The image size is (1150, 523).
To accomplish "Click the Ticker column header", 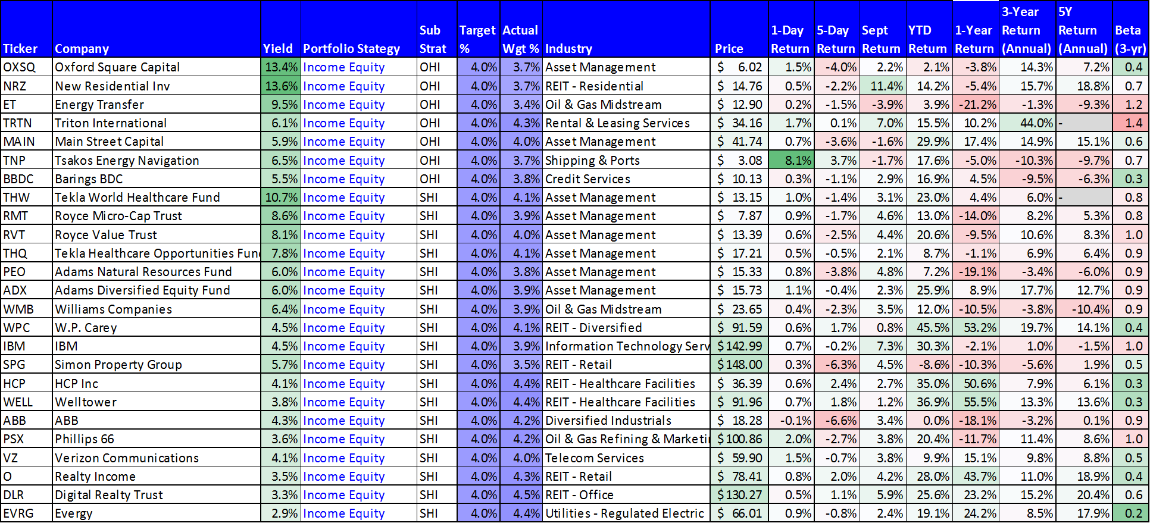I will pyautogui.click(x=26, y=29).
